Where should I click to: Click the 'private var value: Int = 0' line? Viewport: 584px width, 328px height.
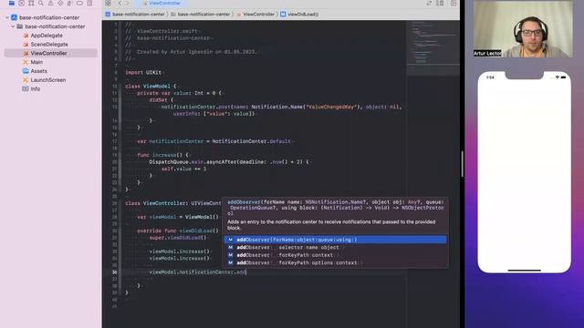(x=180, y=93)
